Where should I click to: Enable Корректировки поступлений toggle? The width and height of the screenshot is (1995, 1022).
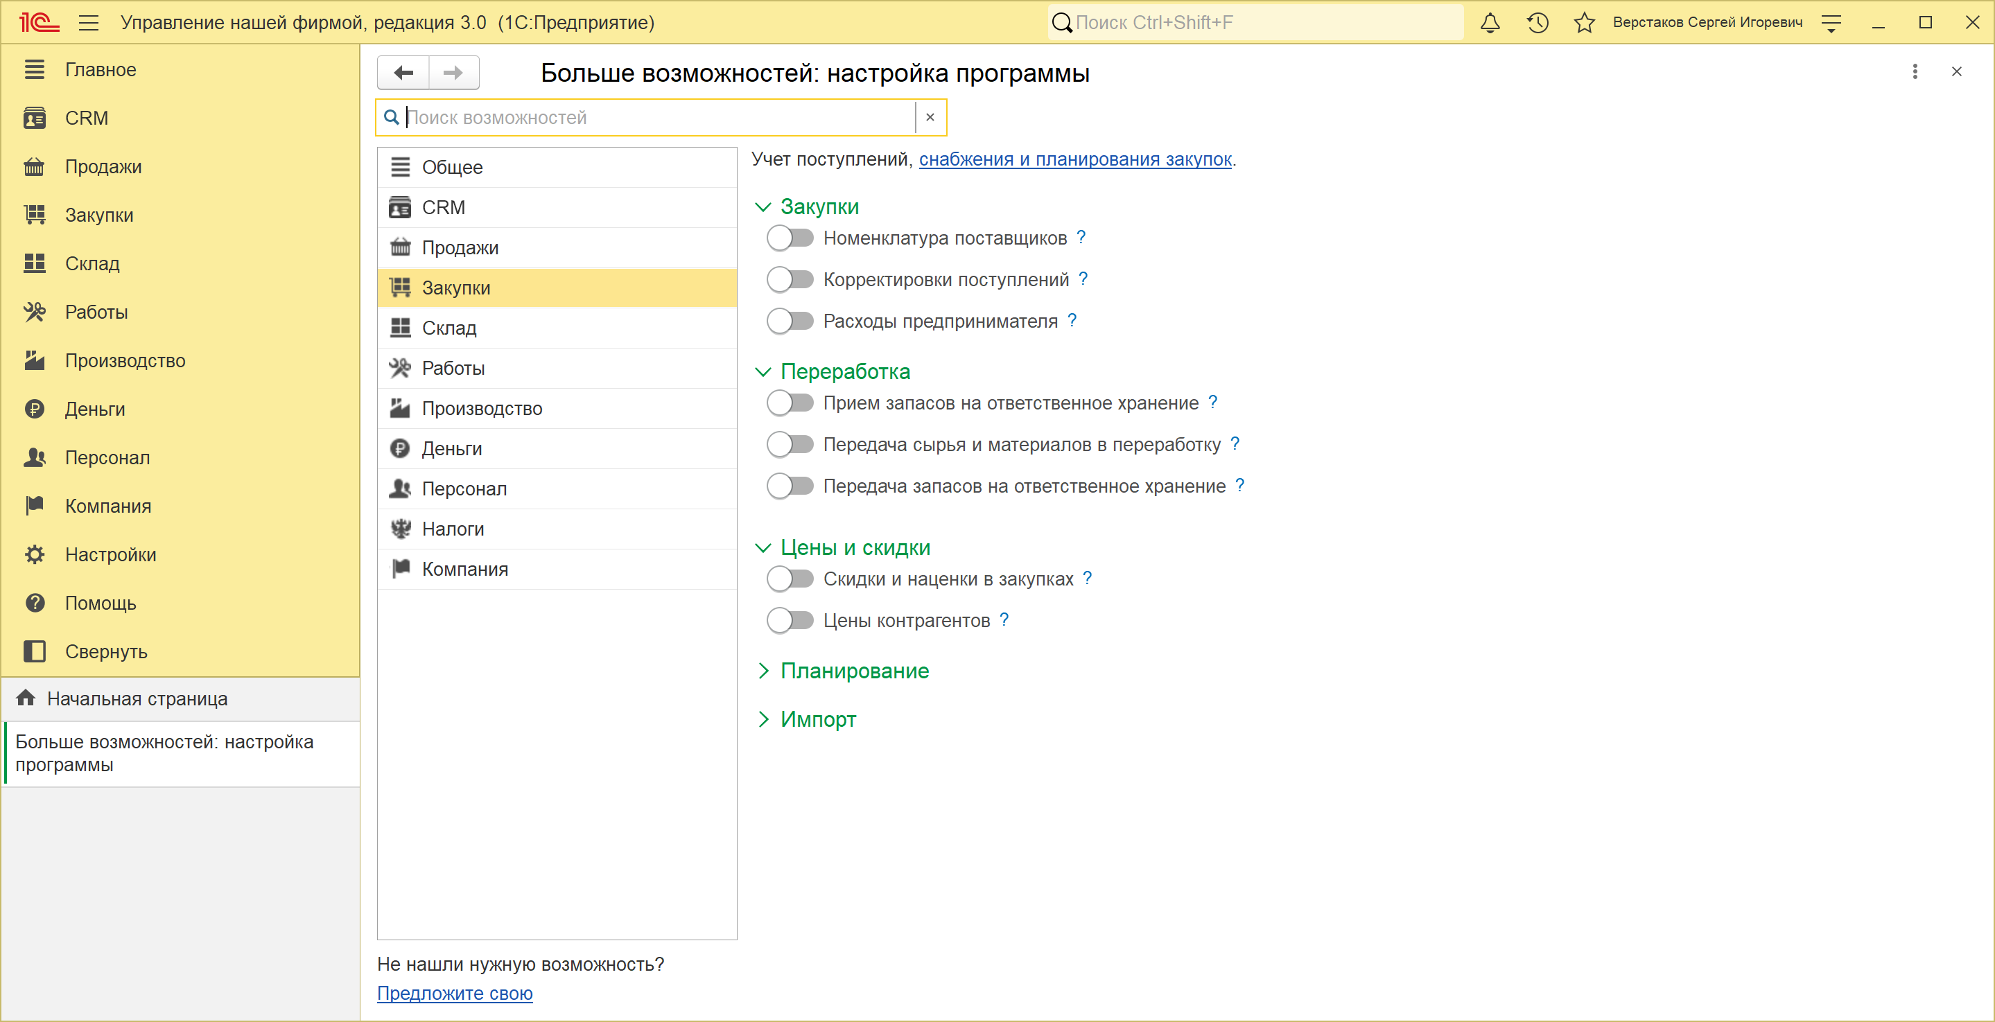click(790, 279)
